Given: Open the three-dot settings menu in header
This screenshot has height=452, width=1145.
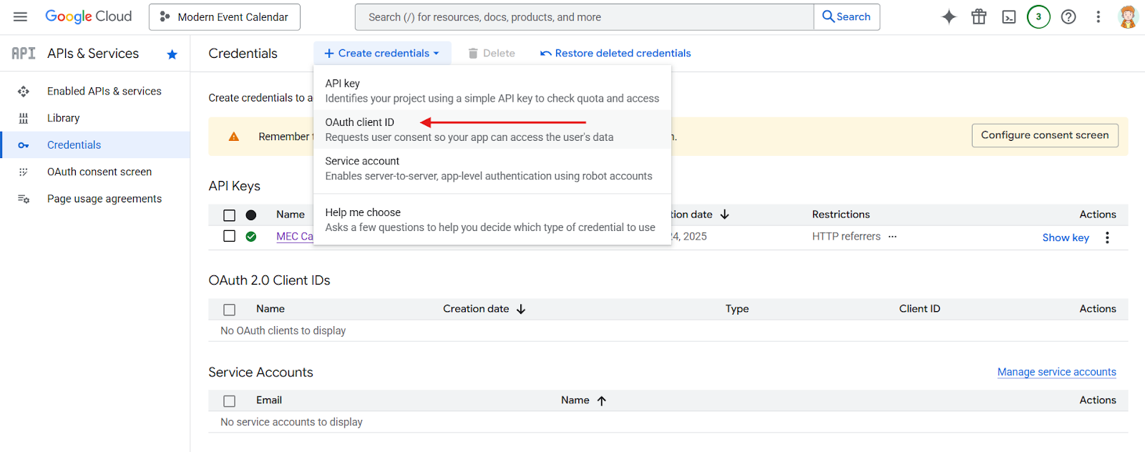Looking at the screenshot, I should [x=1098, y=17].
